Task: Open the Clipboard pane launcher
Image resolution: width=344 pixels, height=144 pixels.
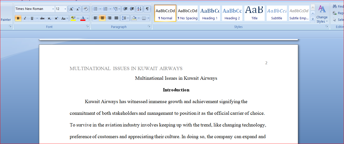Action: 10,26
